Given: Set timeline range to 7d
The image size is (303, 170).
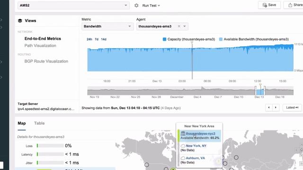Looking at the screenshot, I should click(97, 39).
